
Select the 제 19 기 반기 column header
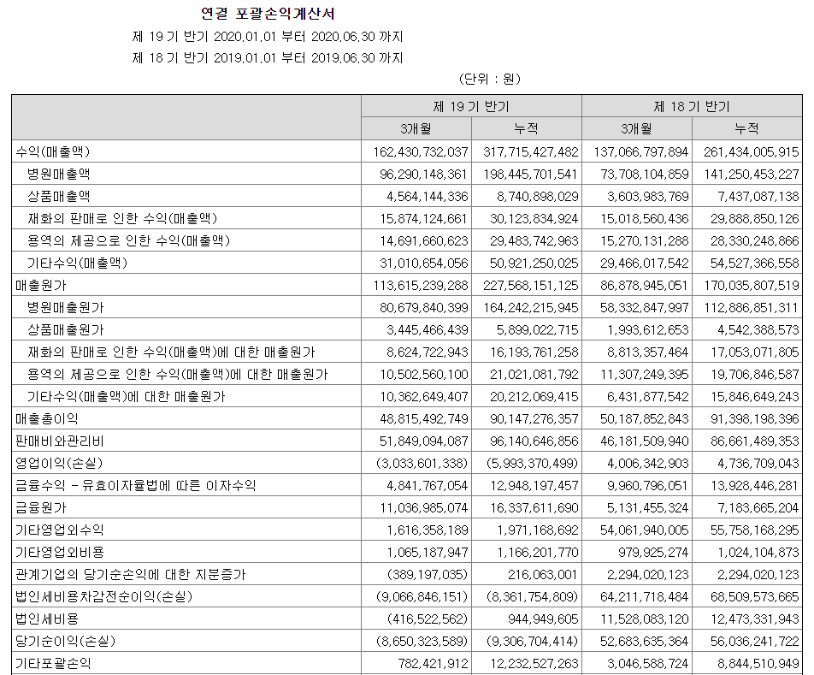coord(471,106)
